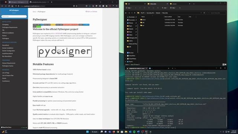This screenshot has width=238, height=134.
Task: Expand the iCloud Drive tree node
Action: [x=126, y=56]
